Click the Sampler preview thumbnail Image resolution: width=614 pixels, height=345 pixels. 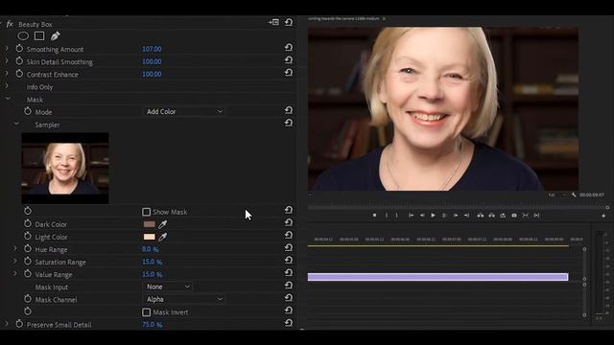point(65,169)
